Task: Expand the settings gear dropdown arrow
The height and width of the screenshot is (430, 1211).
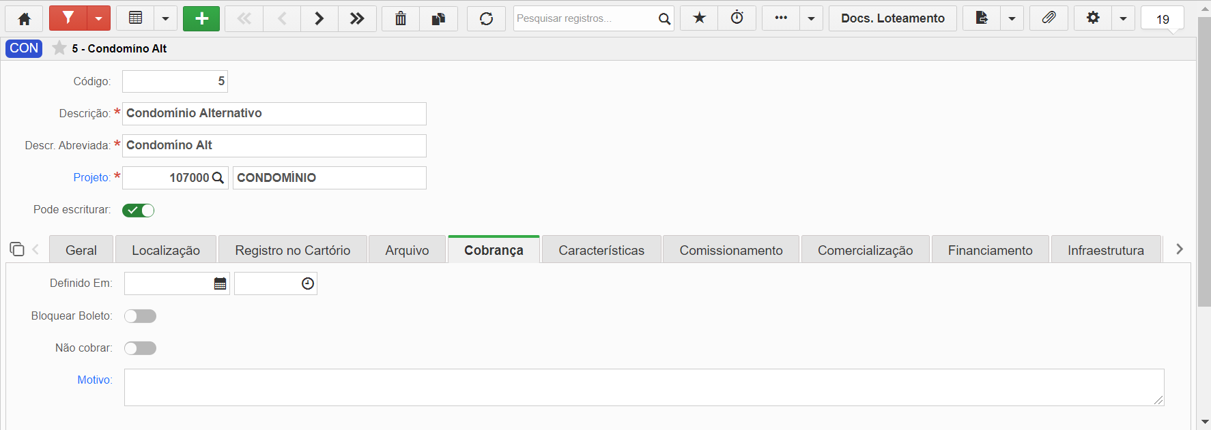Action: 1123,18
